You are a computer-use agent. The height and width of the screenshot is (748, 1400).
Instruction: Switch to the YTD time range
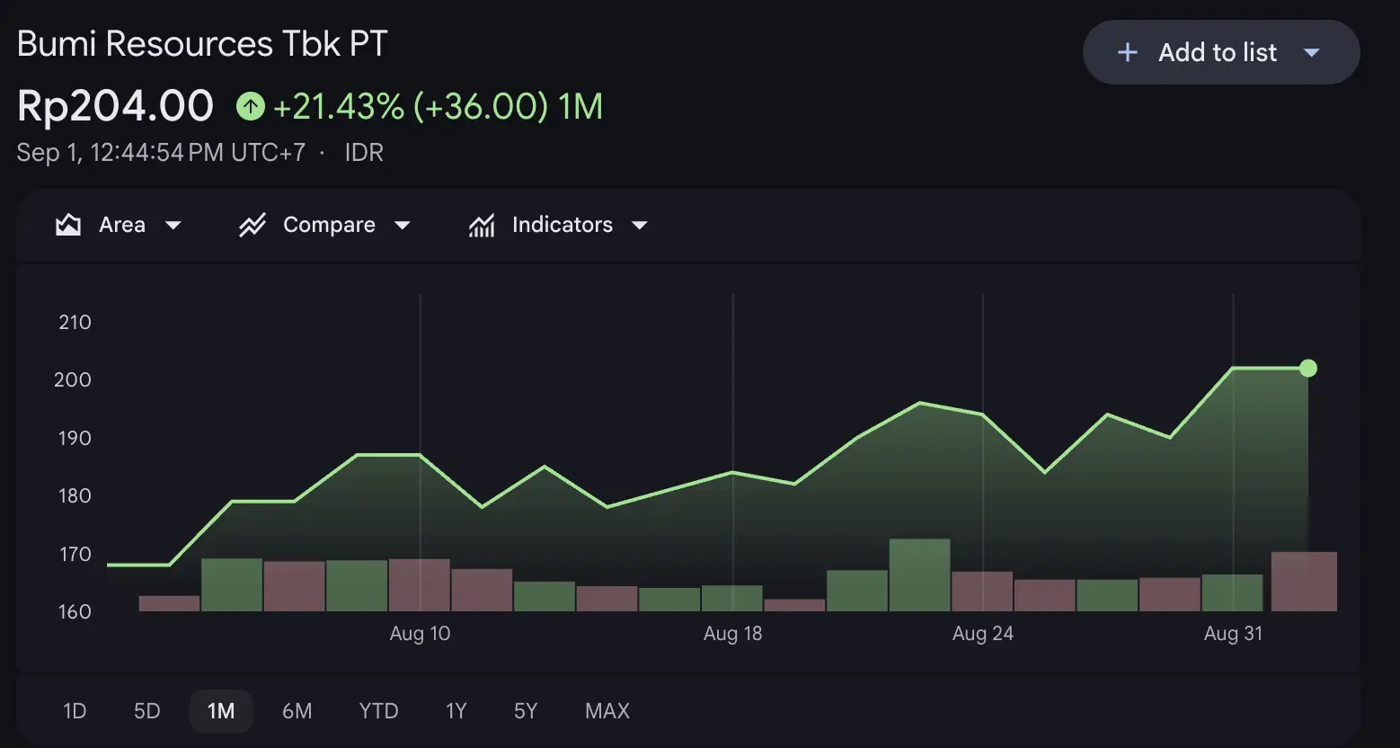pyautogui.click(x=378, y=711)
